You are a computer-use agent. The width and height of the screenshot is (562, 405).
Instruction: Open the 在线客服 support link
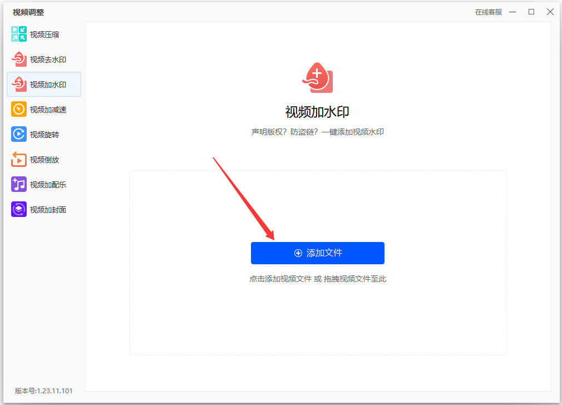click(489, 12)
